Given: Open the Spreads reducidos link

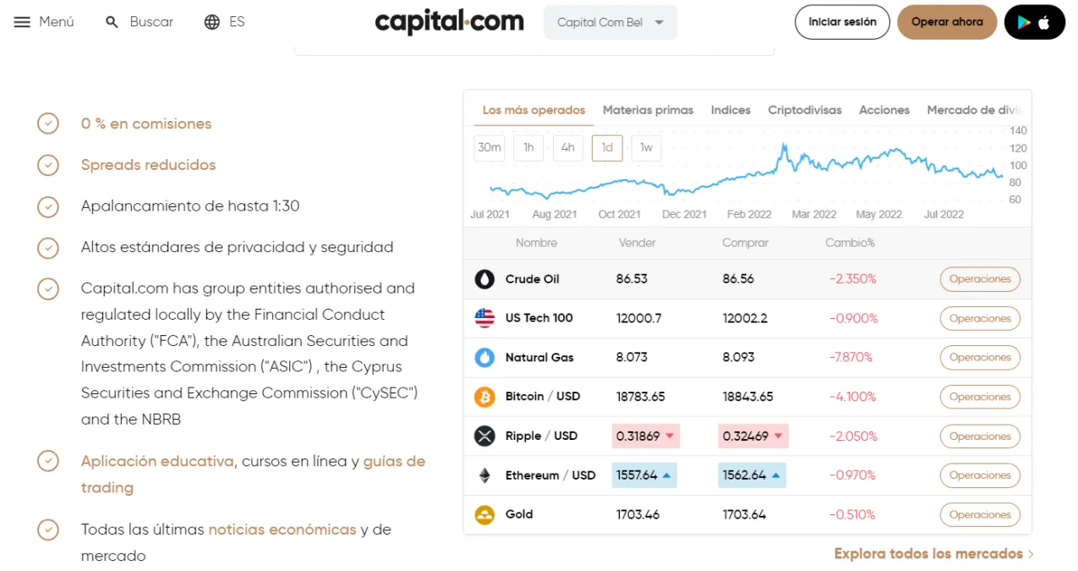Looking at the screenshot, I should point(148,165).
